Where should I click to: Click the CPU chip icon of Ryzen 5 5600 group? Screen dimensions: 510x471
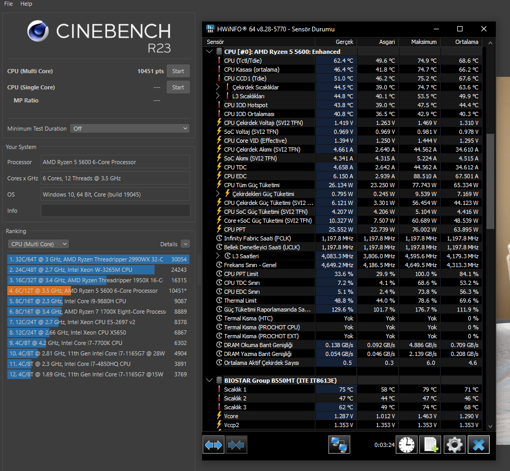(x=219, y=51)
